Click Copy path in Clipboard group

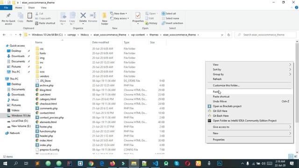[x=43, y=18]
